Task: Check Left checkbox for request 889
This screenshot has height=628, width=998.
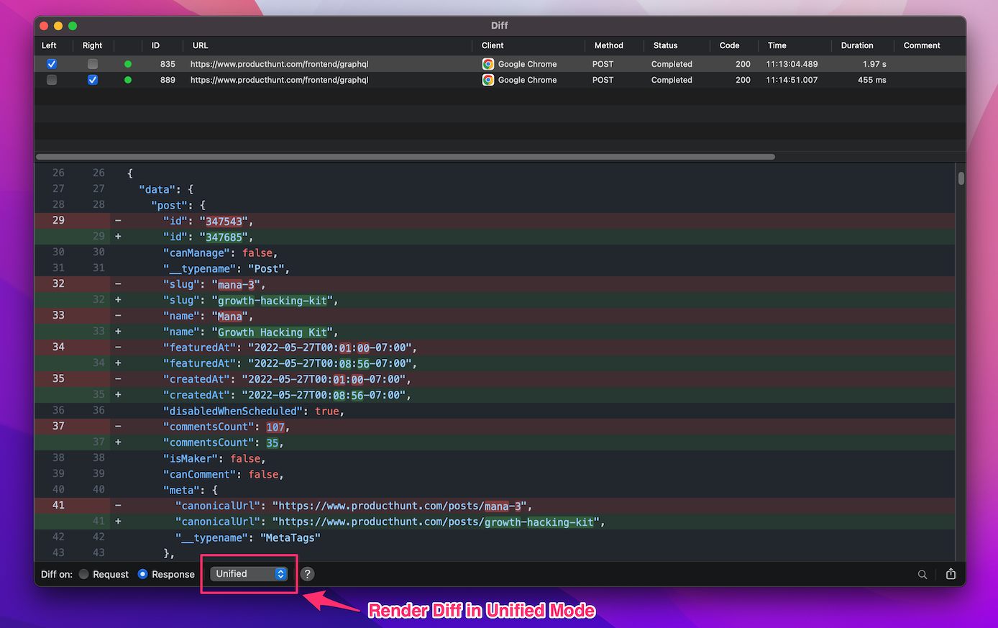Action: (x=52, y=80)
